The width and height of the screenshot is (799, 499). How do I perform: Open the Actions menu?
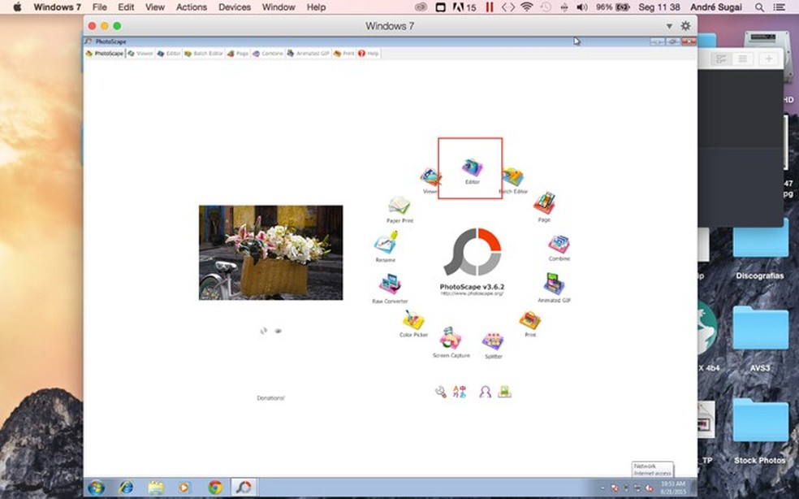192,7
